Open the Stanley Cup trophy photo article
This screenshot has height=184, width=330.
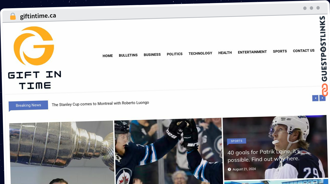62,153
